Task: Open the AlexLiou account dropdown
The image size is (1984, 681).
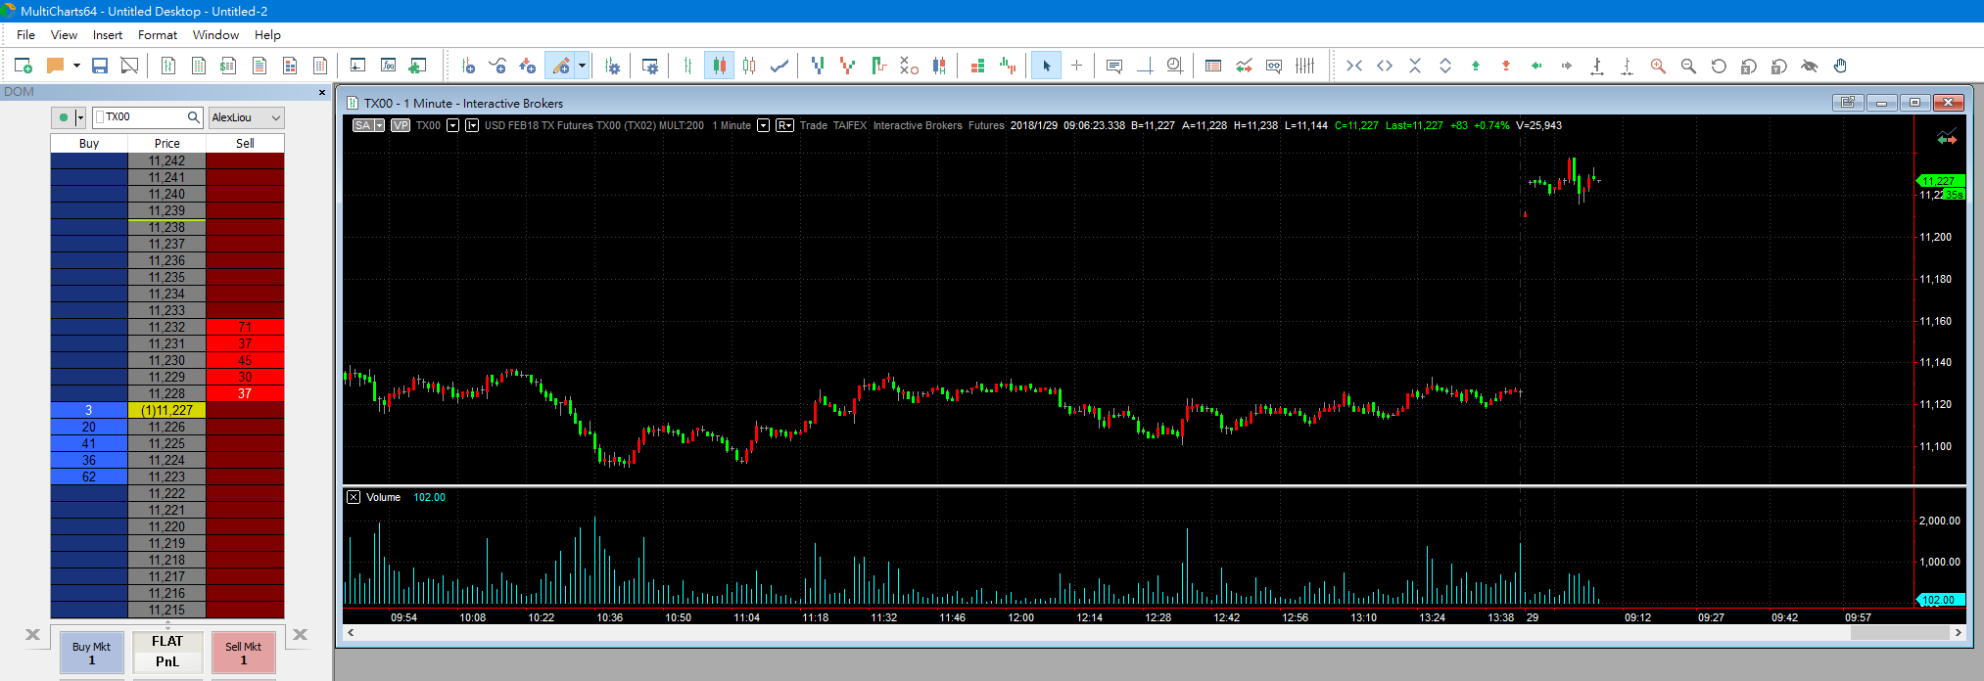Action: pos(246,117)
